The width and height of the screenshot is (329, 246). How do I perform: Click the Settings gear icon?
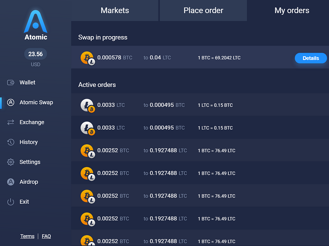pyautogui.click(x=11, y=162)
